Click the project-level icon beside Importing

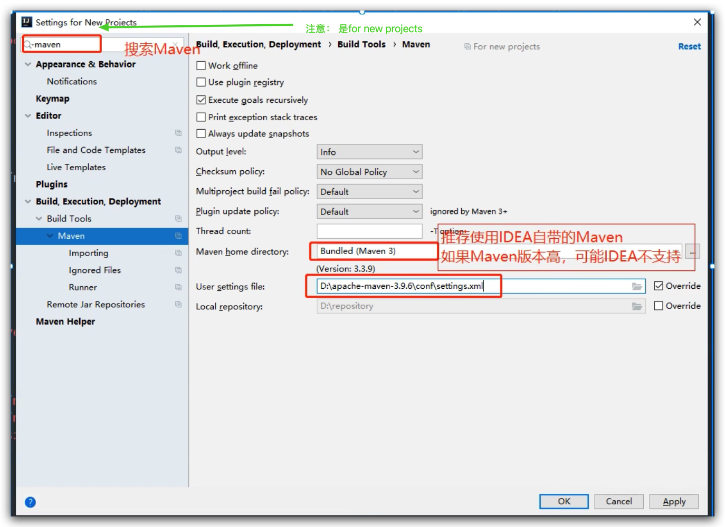[178, 253]
